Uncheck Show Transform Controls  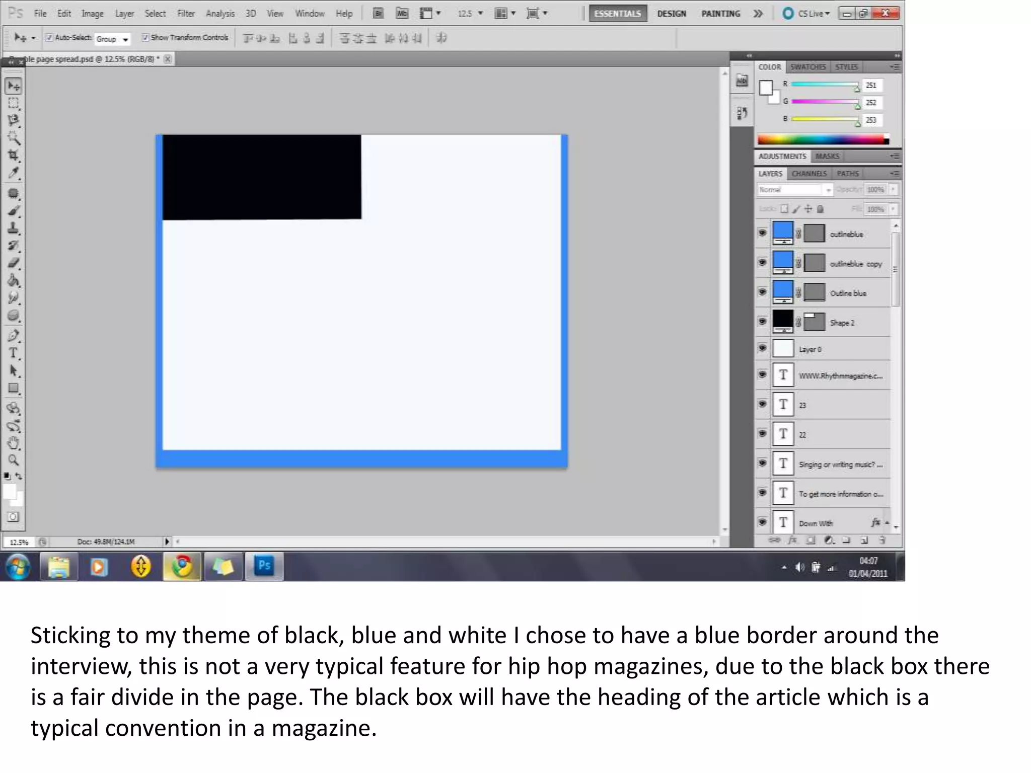click(145, 38)
